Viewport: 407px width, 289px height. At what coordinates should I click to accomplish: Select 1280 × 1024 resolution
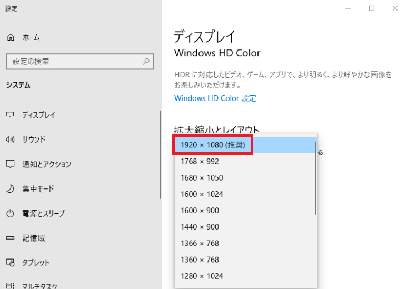(x=245, y=276)
